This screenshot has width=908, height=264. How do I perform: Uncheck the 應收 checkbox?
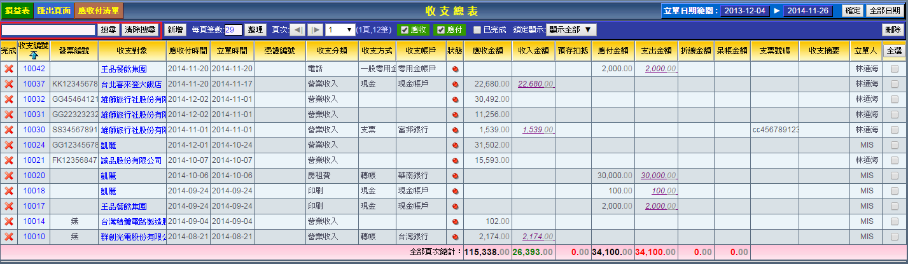pyautogui.click(x=404, y=30)
